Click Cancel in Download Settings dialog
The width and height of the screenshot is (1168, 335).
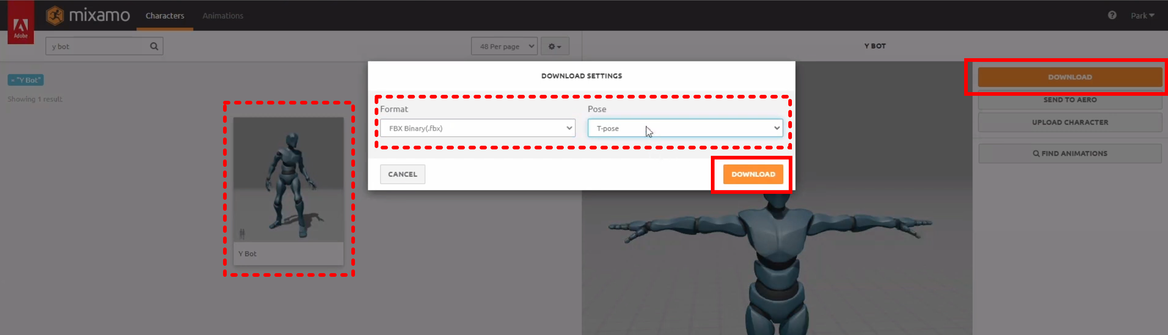(x=403, y=174)
